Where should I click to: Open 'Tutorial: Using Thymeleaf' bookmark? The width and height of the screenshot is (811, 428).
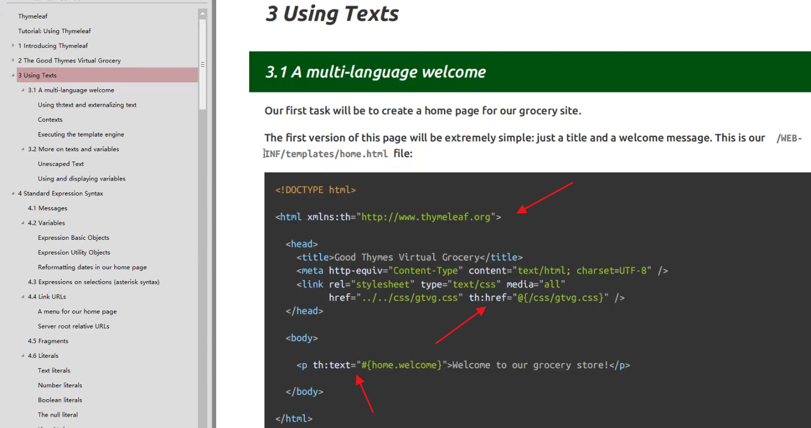click(x=54, y=31)
